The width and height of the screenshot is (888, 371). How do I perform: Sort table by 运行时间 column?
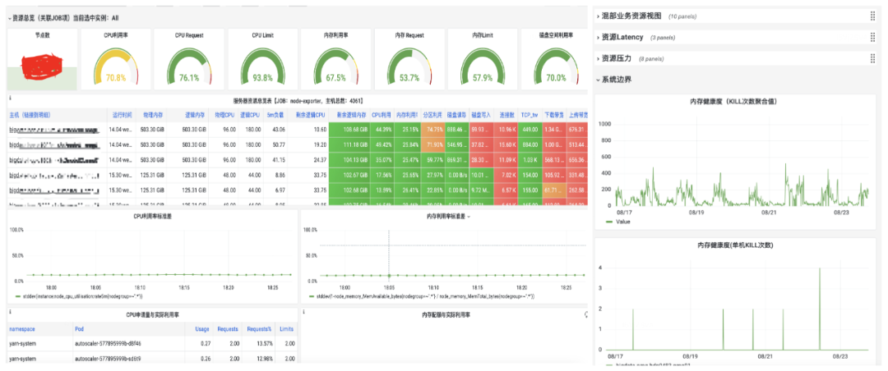[122, 115]
